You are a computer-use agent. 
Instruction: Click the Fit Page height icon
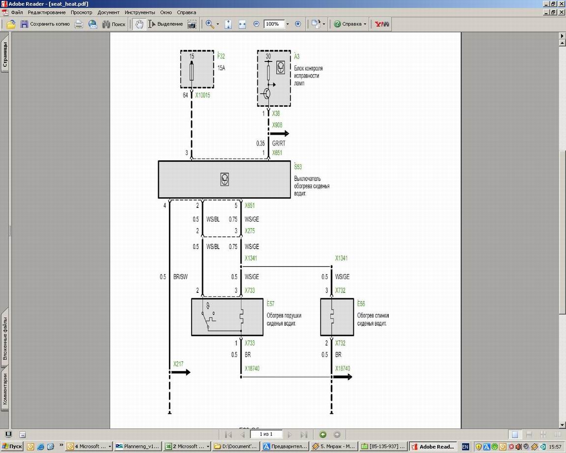point(228,24)
